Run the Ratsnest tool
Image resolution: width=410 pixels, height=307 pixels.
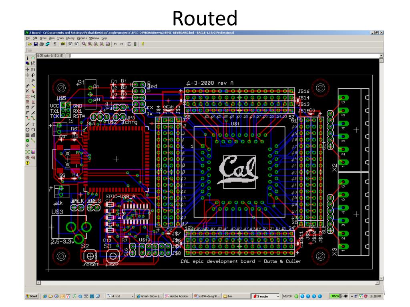(x=27, y=152)
